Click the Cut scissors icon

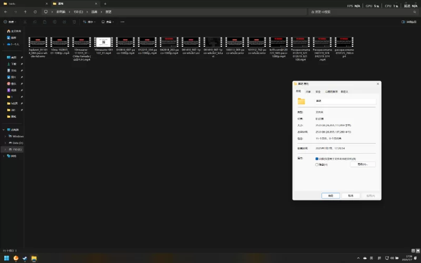[x=25, y=22]
